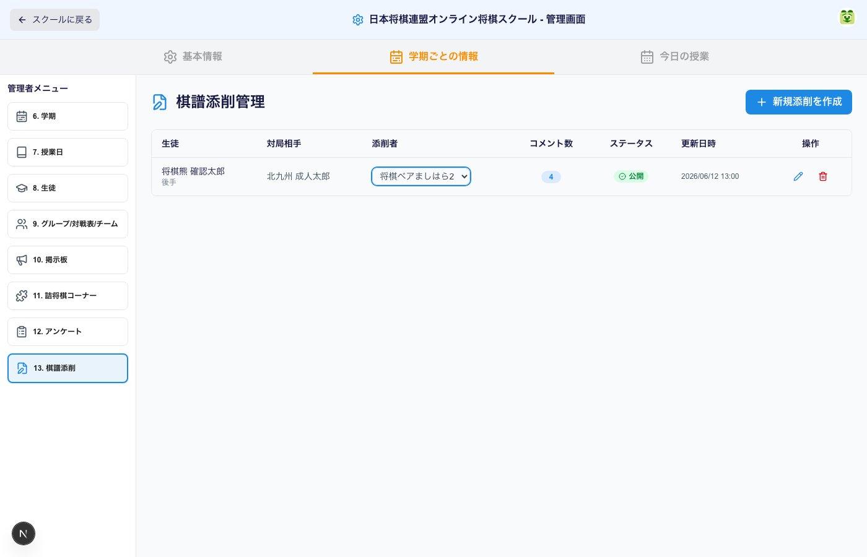Click the コメント数 column header

tap(551, 144)
